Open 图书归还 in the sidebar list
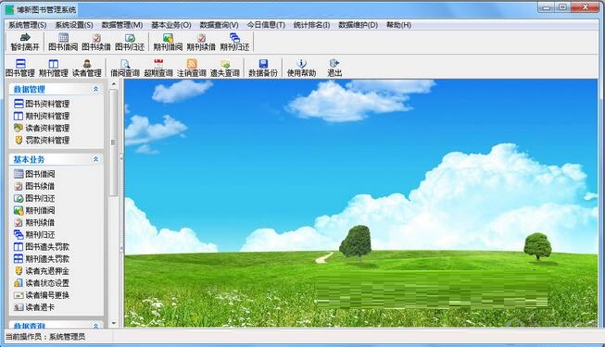The height and width of the screenshot is (347, 605). tap(34, 198)
